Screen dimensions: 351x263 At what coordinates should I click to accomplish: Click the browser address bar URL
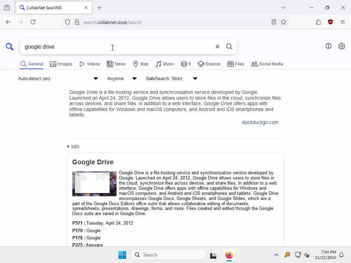pyautogui.click(x=112, y=22)
